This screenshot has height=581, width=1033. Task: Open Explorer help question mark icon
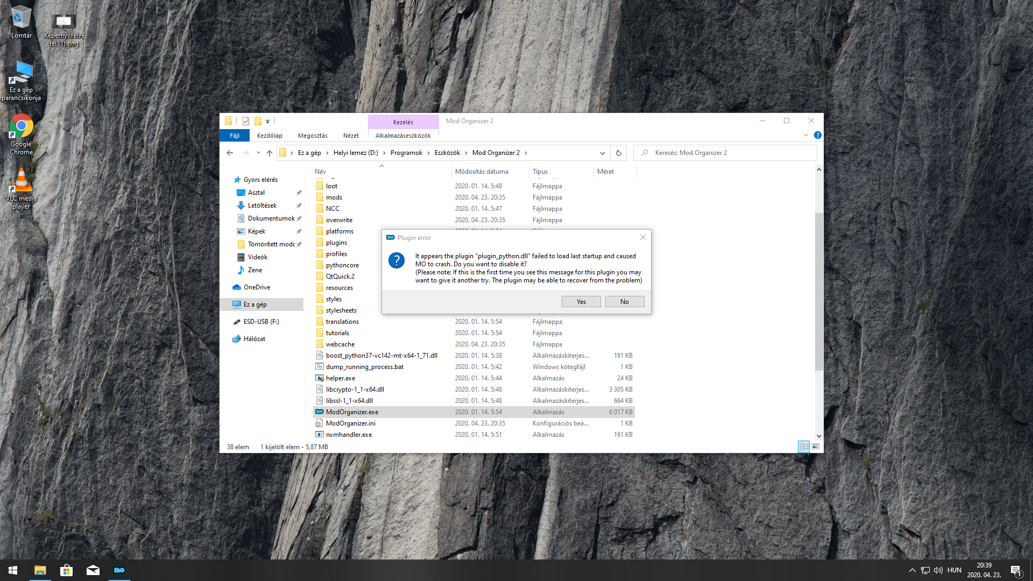(818, 135)
